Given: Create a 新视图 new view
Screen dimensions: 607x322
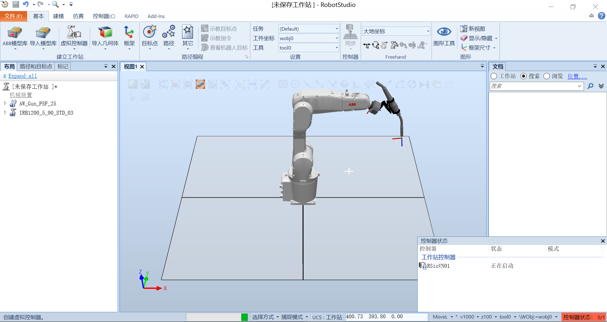Looking at the screenshot, I should 473,29.
